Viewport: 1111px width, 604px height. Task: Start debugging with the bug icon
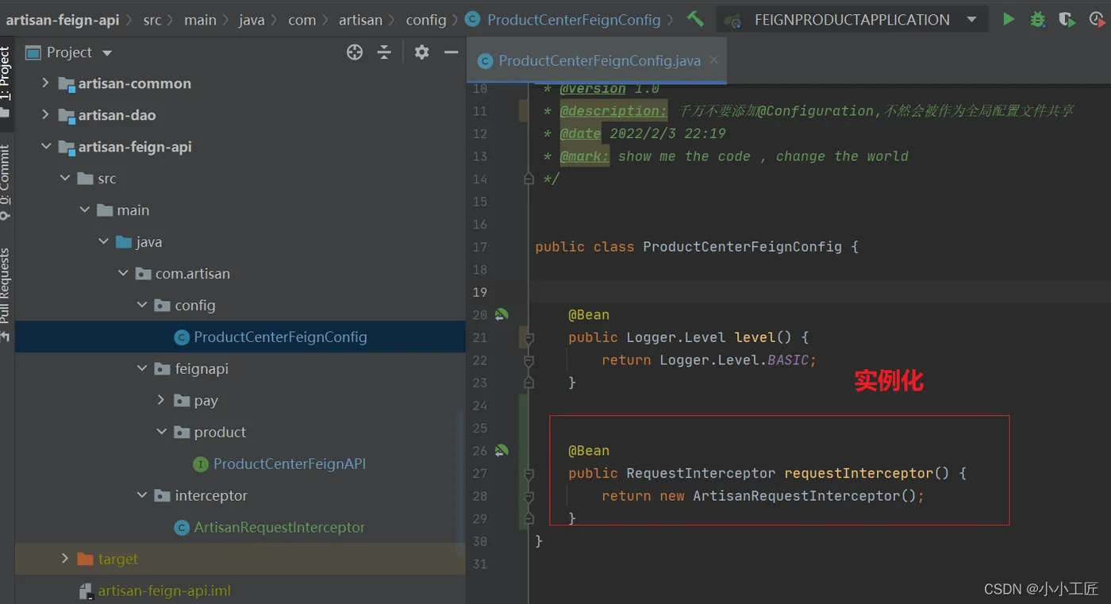click(x=1037, y=19)
